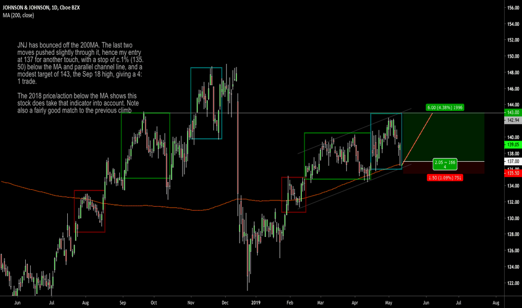Click the Feb label on time axis

pyautogui.click(x=290, y=303)
